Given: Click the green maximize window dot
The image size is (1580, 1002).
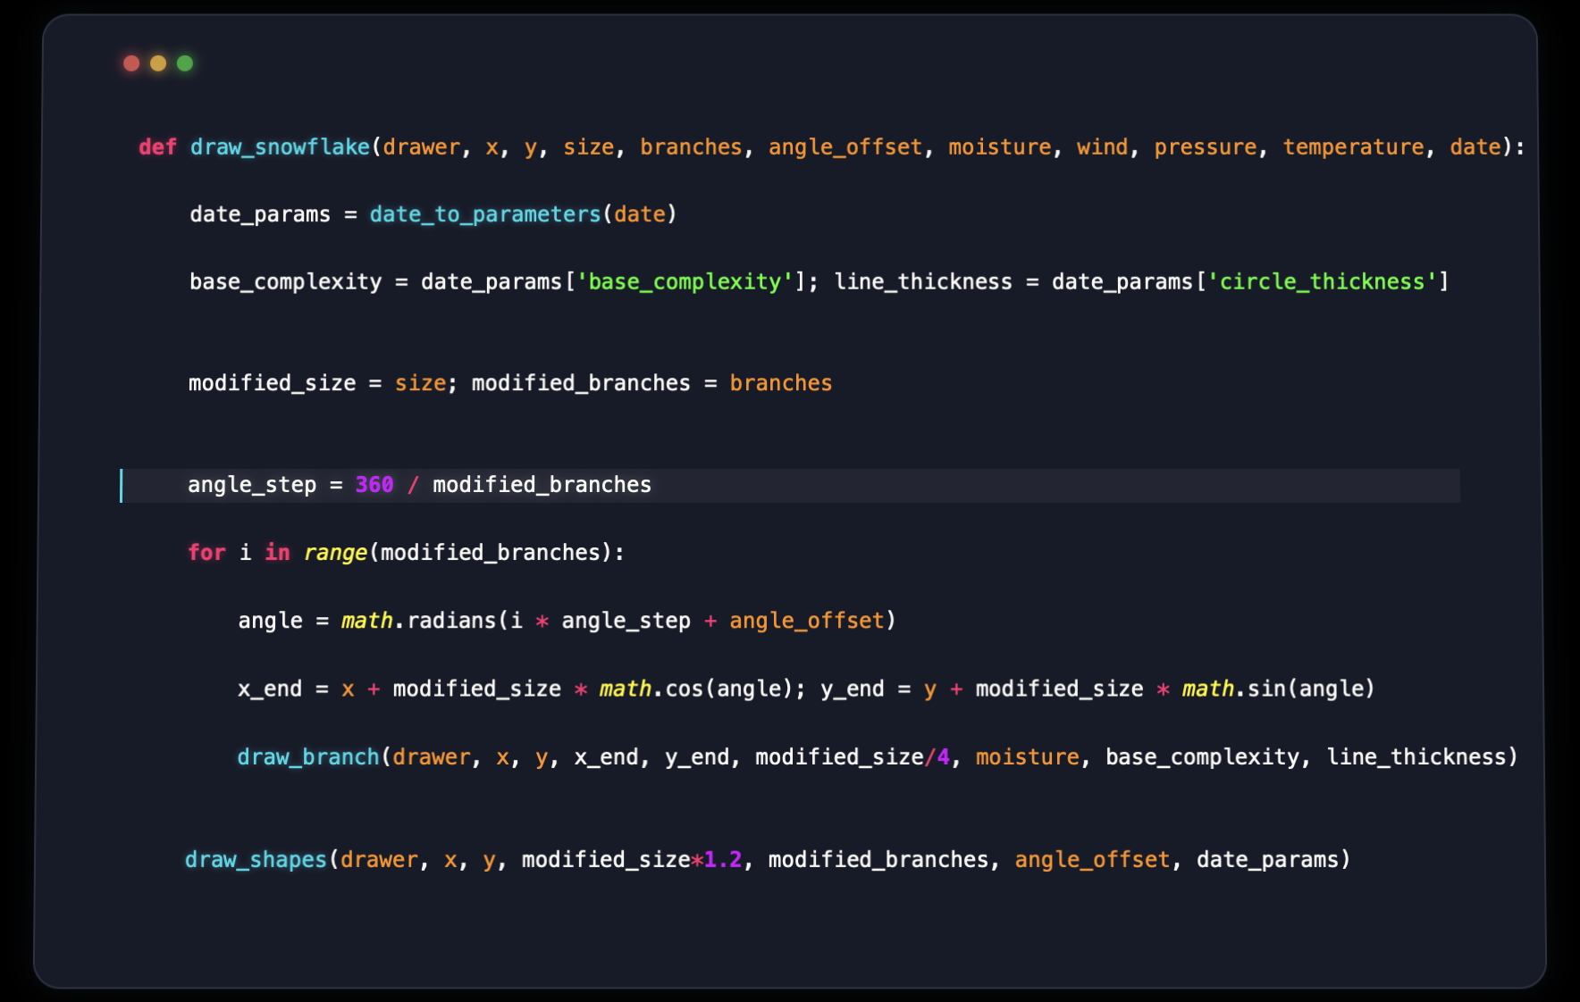Looking at the screenshot, I should point(185,63).
